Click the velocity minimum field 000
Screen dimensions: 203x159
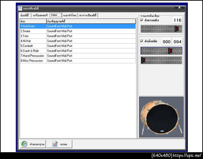click(x=166, y=42)
